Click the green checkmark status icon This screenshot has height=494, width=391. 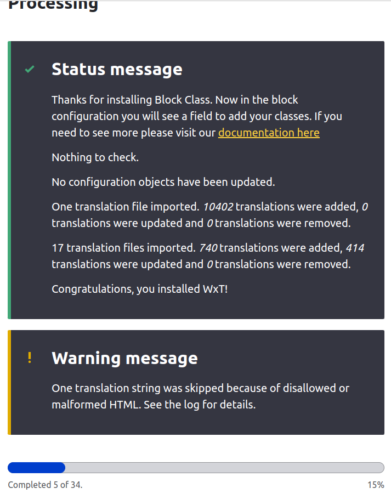click(x=30, y=70)
